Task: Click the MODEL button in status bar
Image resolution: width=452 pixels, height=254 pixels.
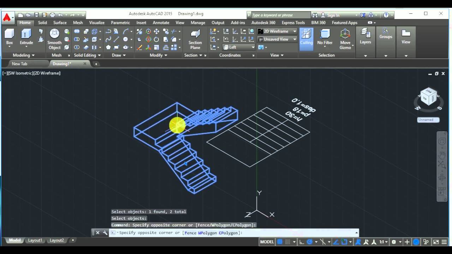Action: click(x=267, y=242)
